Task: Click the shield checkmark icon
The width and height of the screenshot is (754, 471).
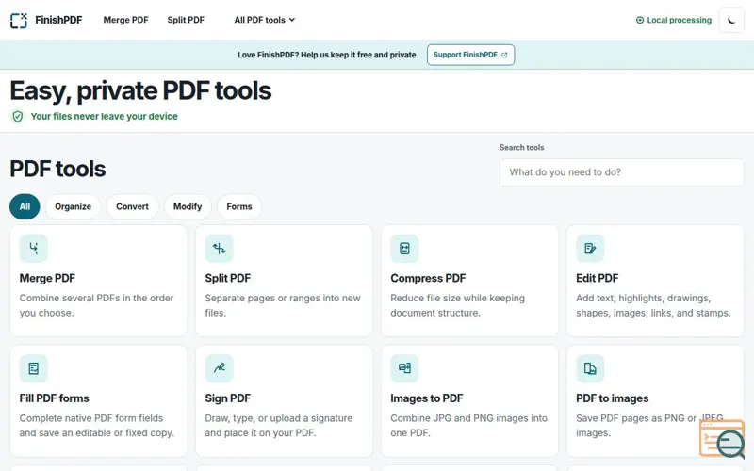Action: point(18,116)
